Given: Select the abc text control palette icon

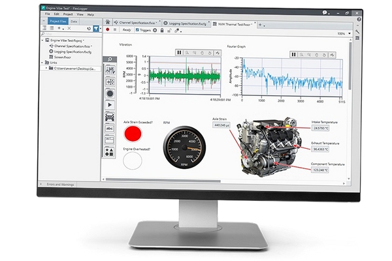Looking at the screenshot, I should (110, 129).
